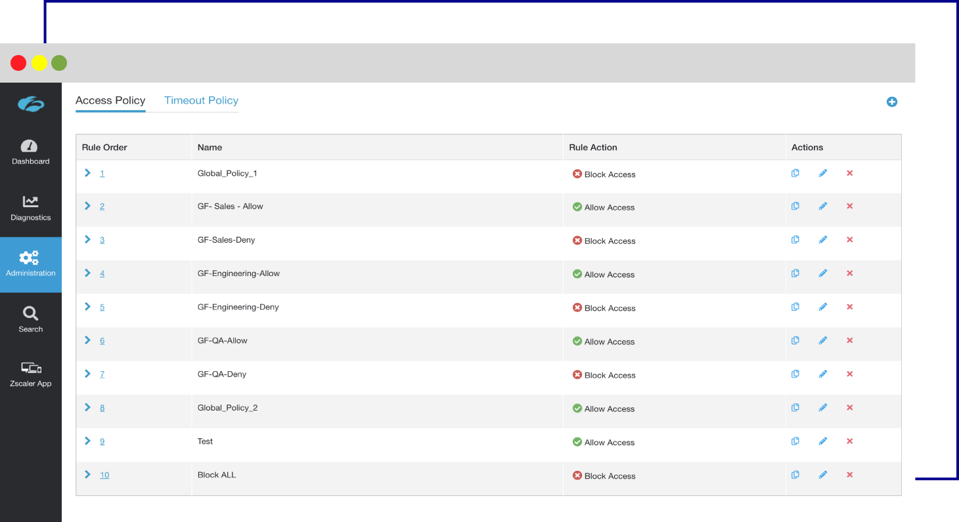Add a new policy with the plus icon
Image resolution: width=959 pixels, height=522 pixels.
892,102
